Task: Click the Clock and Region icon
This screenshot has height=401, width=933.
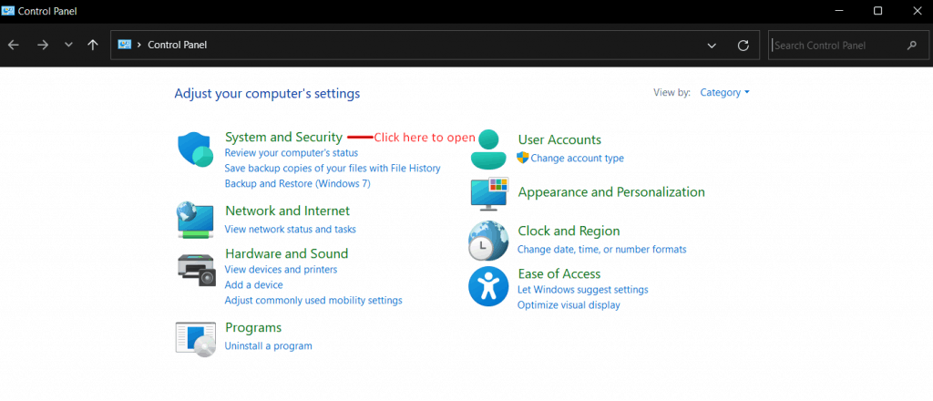Action: point(488,241)
